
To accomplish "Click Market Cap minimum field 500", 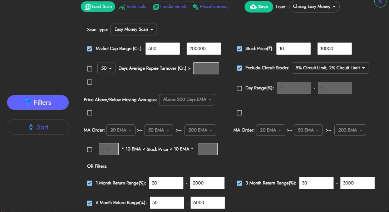I will [x=162, y=49].
